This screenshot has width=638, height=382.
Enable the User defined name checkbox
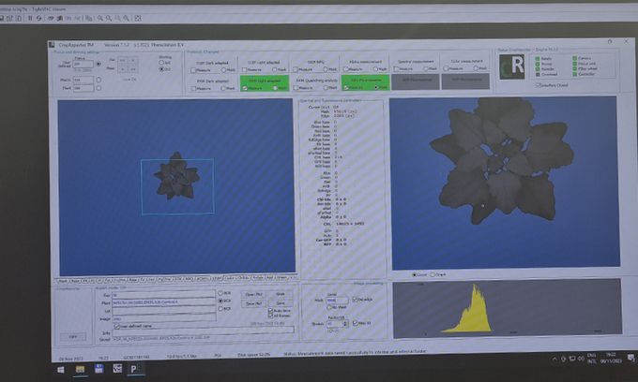coord(116,326)
